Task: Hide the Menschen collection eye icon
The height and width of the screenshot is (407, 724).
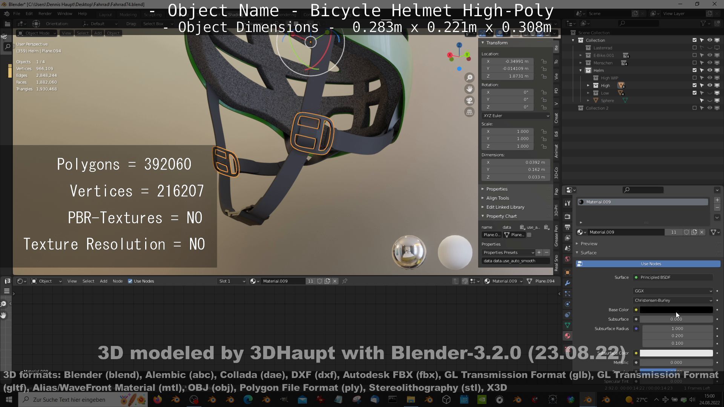Action: coord(710,63)
